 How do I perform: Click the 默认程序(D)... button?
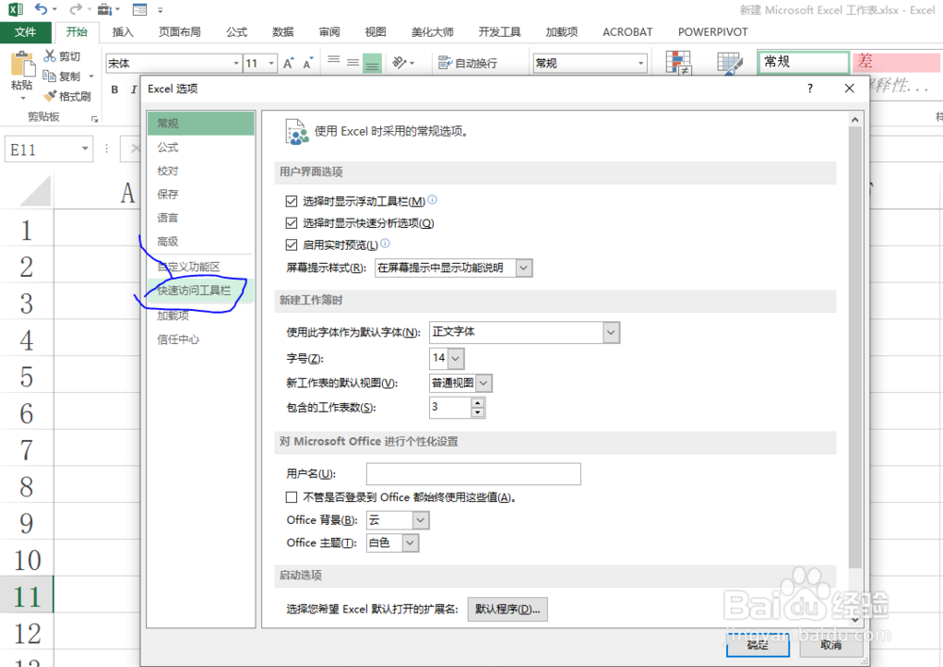click(507, 610)
